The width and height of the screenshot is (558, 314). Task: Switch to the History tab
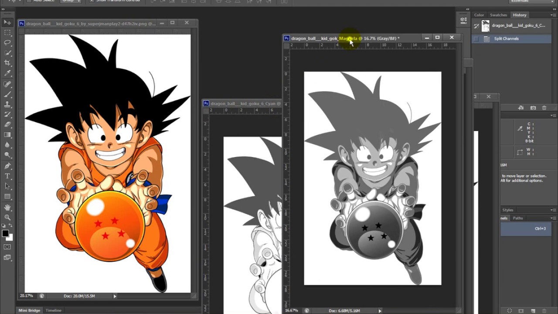click(519, 15)
